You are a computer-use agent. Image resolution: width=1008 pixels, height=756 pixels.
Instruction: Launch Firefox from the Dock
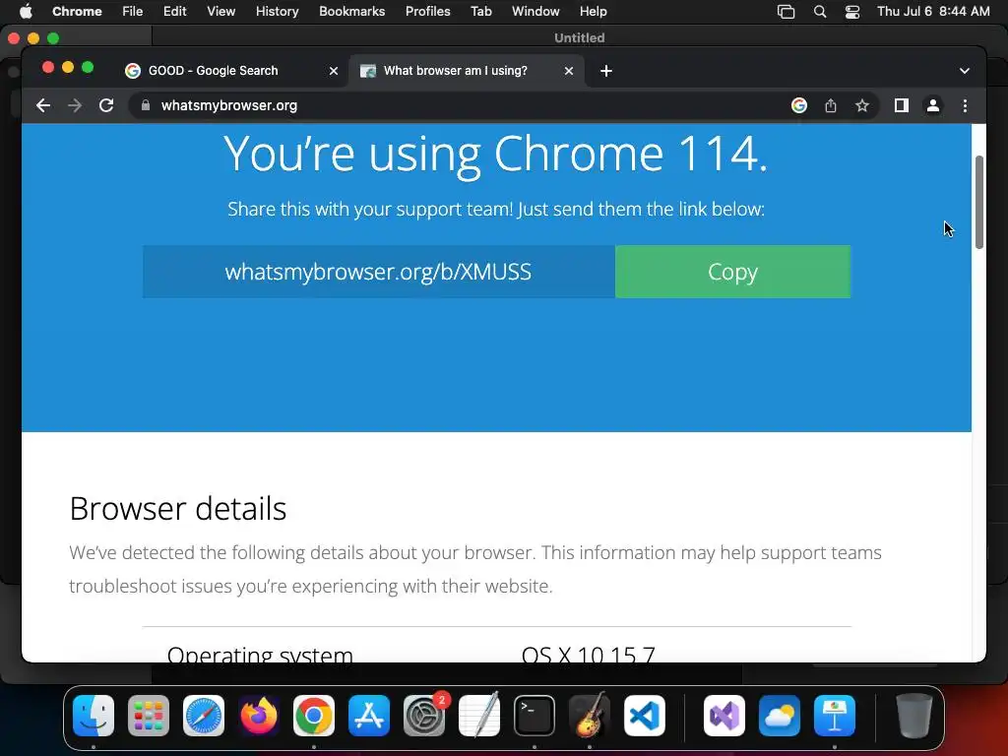(x=259, y=716)
